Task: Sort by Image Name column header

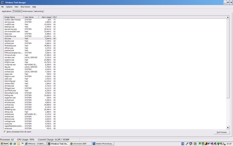Action: [x=14, y=17]
